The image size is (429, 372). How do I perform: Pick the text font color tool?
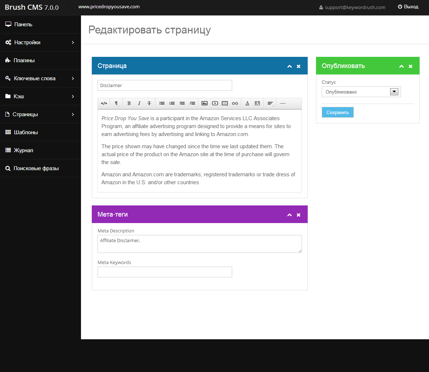tap(247, 104)
